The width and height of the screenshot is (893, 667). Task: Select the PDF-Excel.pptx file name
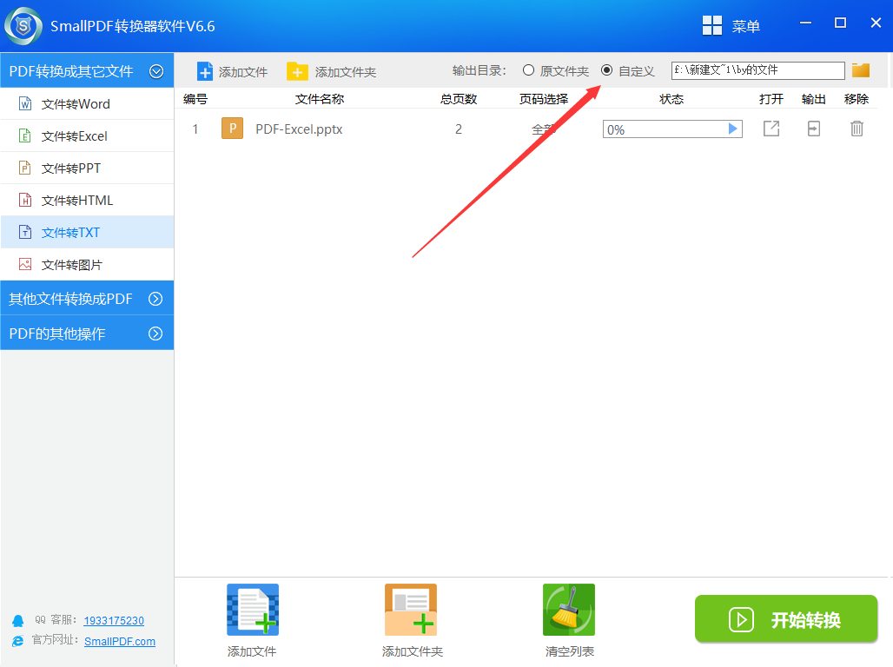[299, 129]
